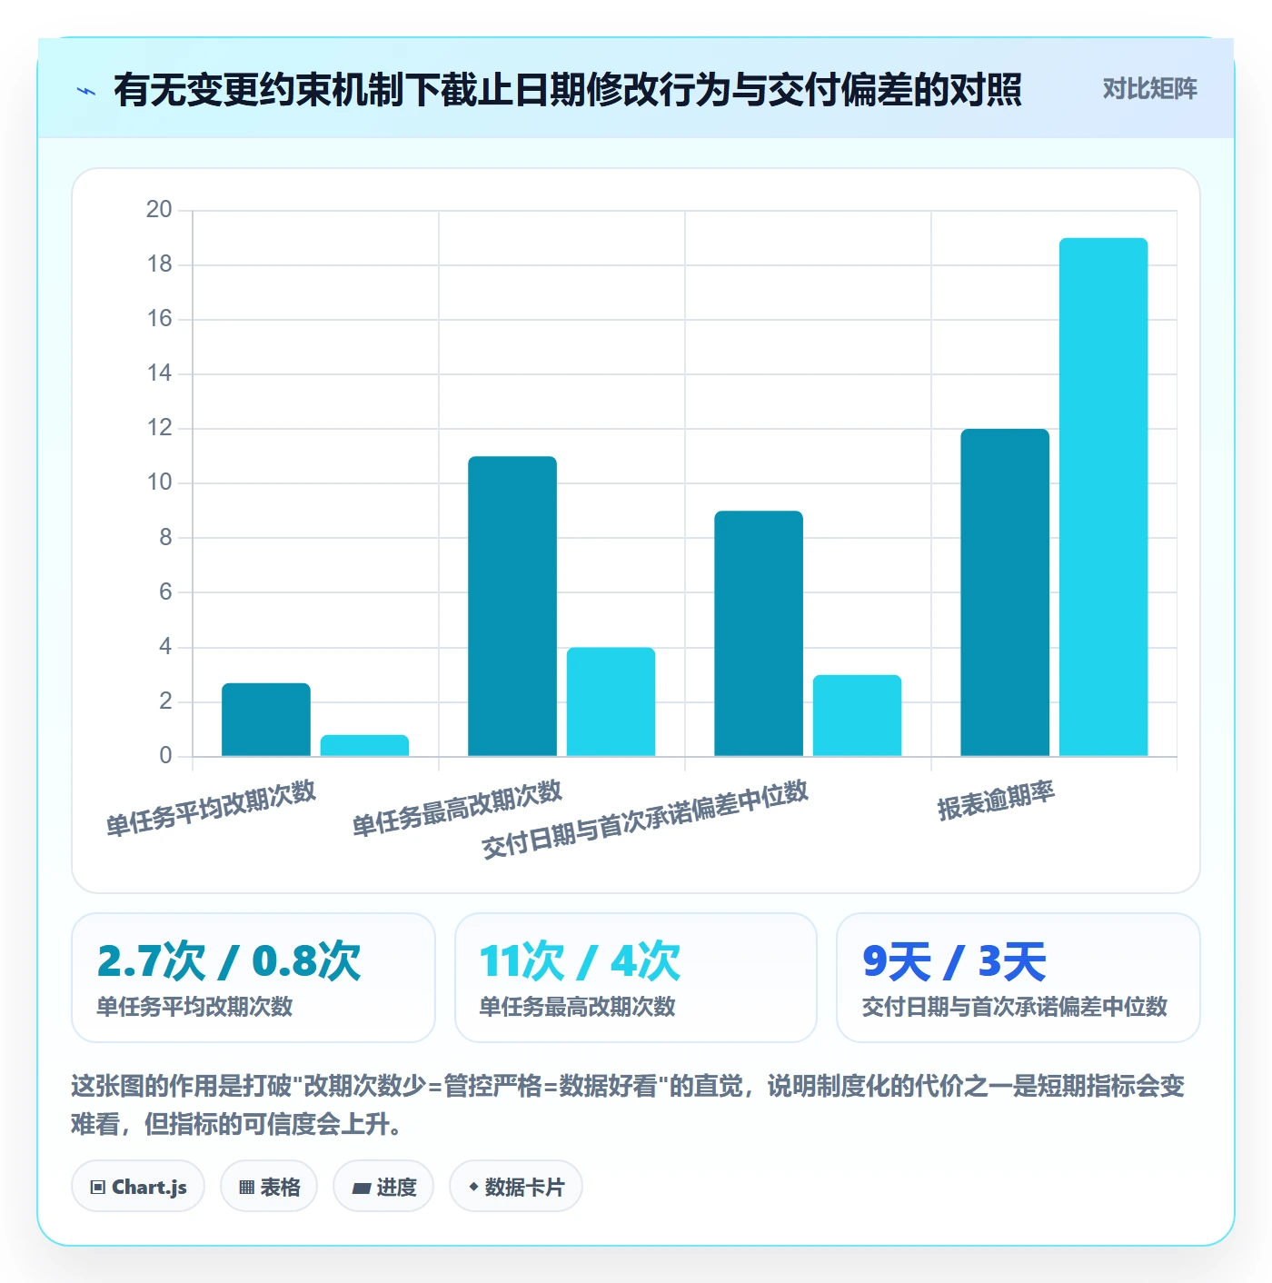Click the dark bar for 交付日期与首次承诺偏差中位数
1272x1283 pixels.
click(x=759, y=633)
